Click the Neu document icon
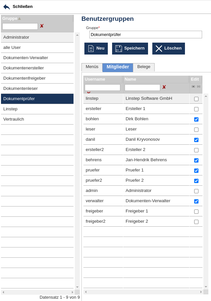Screen dimensions: 211x301 tap(91, 49)
